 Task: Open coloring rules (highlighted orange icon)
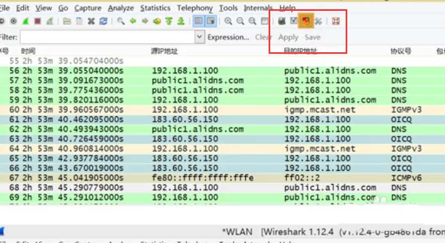306,21
